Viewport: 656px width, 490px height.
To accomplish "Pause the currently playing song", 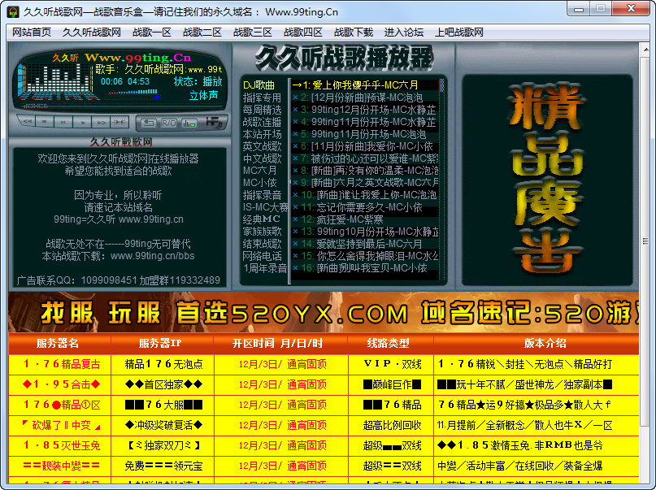I will tap(63, 122).
